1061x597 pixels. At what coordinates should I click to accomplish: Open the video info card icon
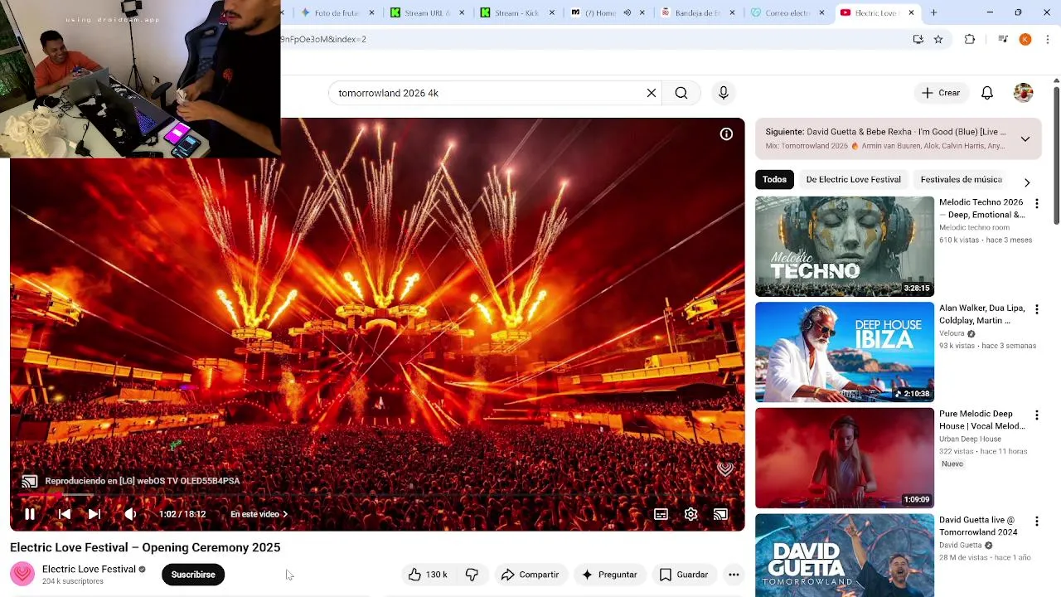coord(726,134)
